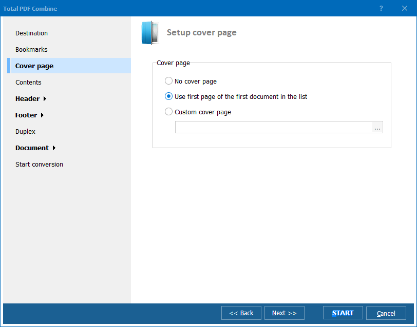Image resolution: width=417 pixels, height=327 pixels.
Task: Browse for custom cover page file
Action: click(377, 127)
